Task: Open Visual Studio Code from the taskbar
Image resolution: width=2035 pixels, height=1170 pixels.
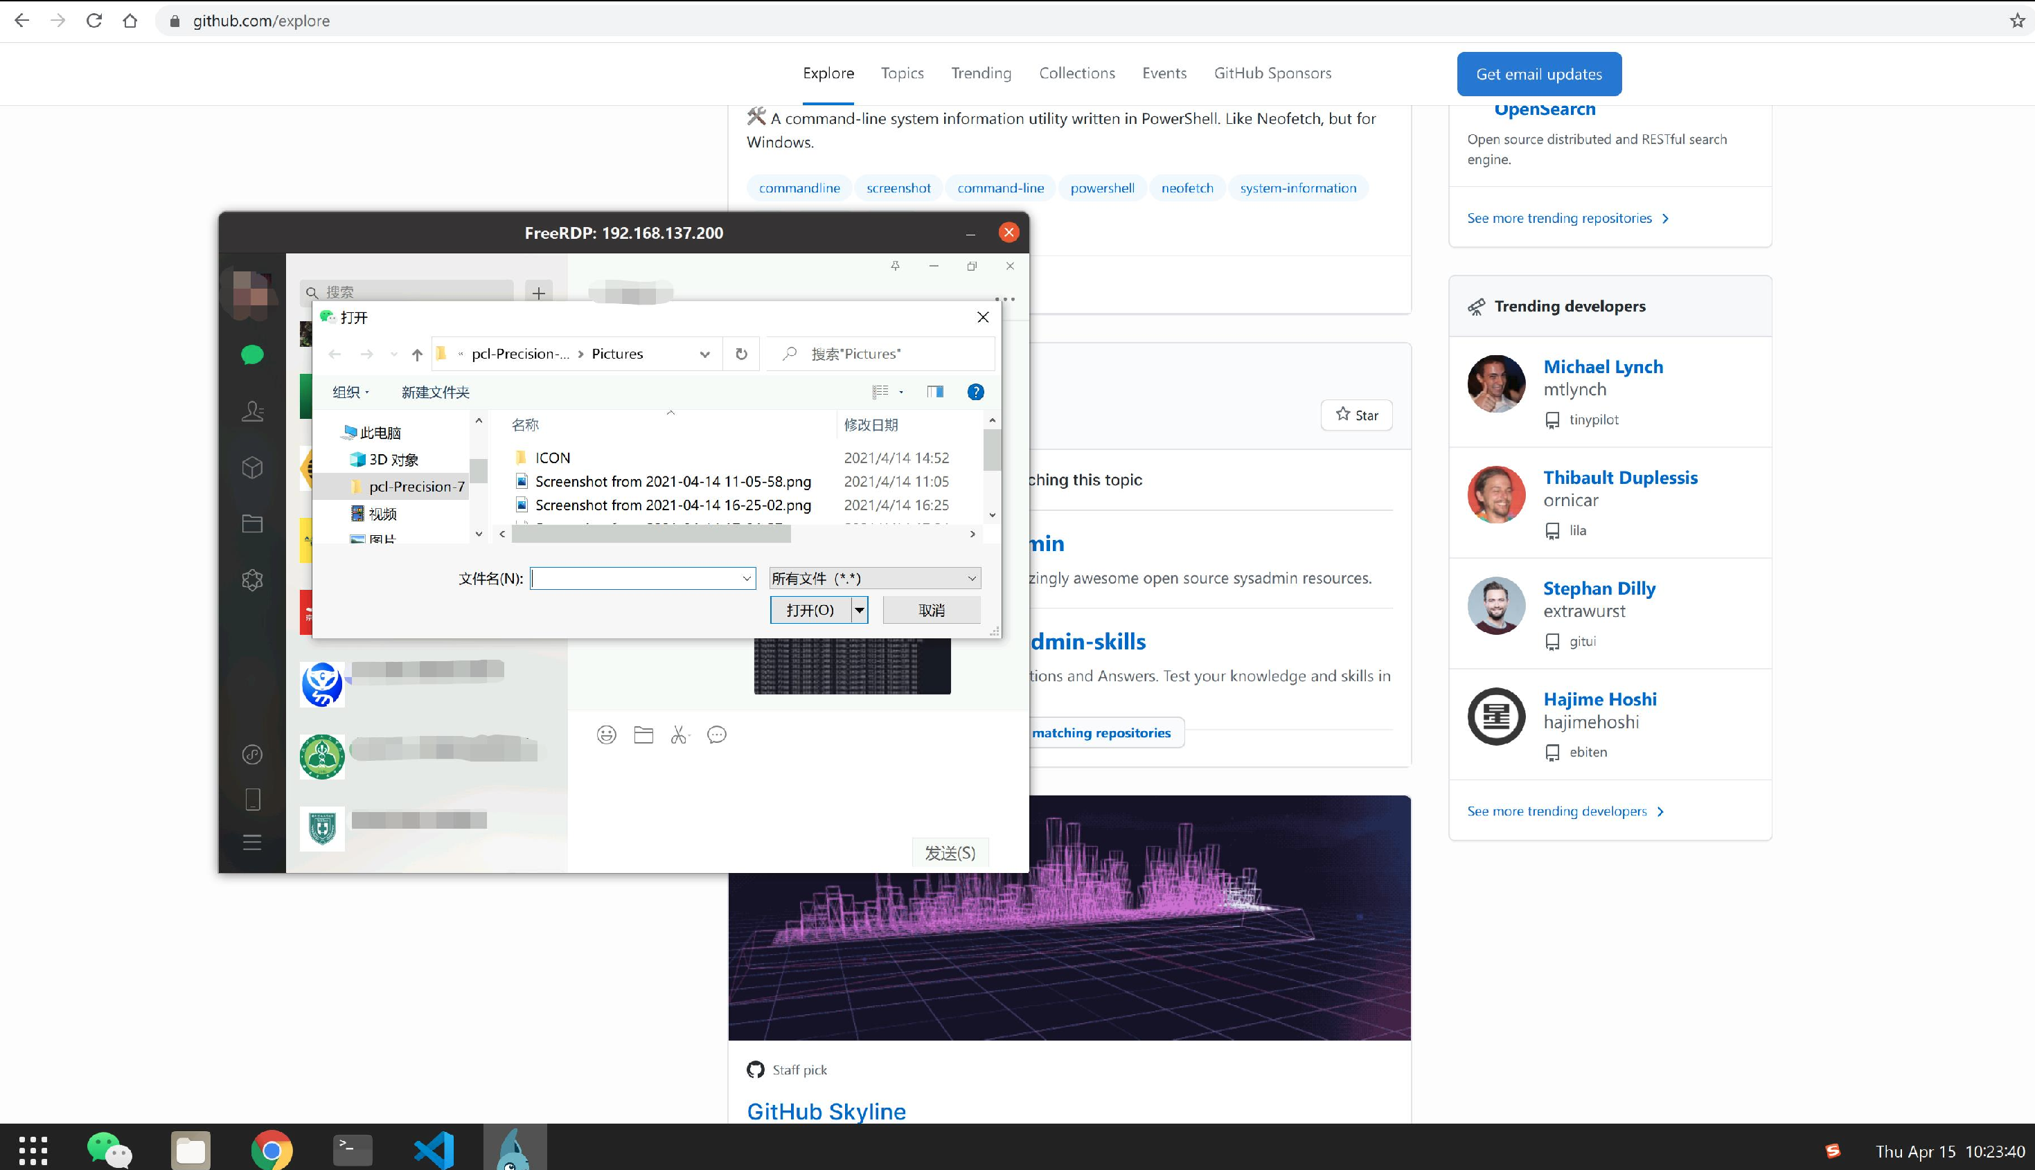Action: (x=434, y=1150)
